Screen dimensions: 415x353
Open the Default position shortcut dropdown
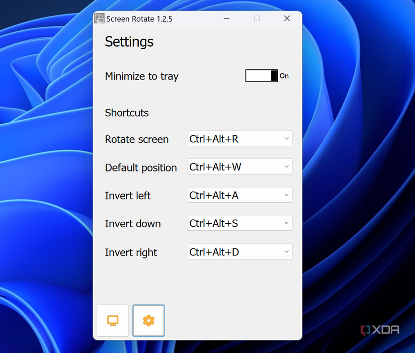[x=240, y=166]
